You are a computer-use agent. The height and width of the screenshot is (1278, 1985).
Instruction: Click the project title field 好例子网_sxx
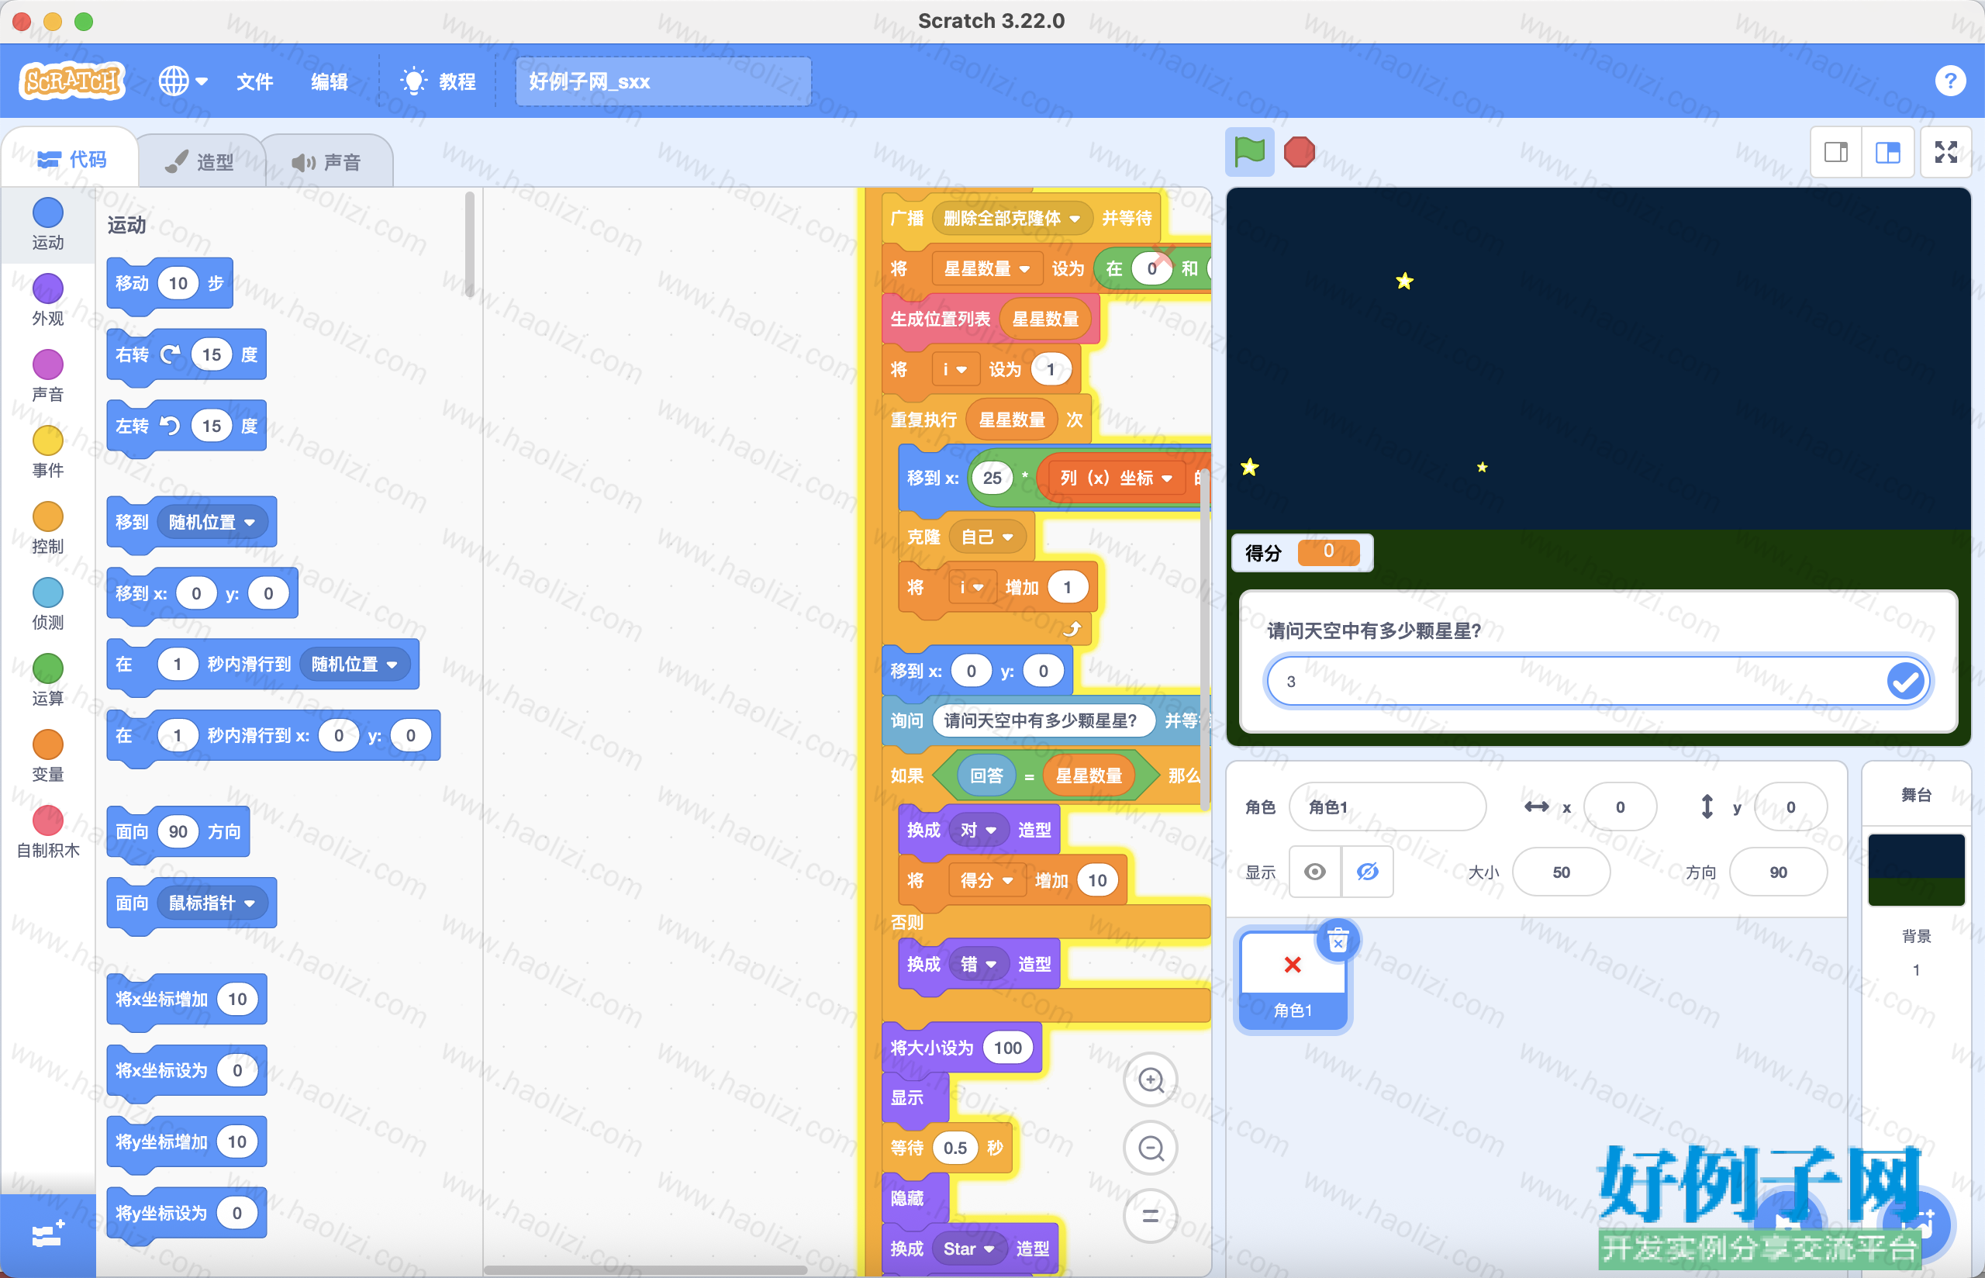663,81
